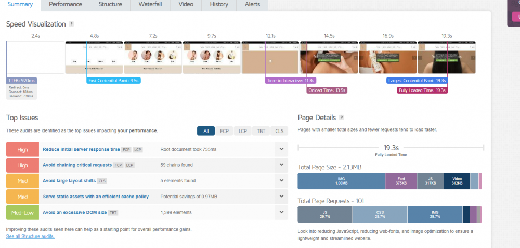Click the Video 312KB page size segment
Viewport: 520px width, 248px height.
457,181
